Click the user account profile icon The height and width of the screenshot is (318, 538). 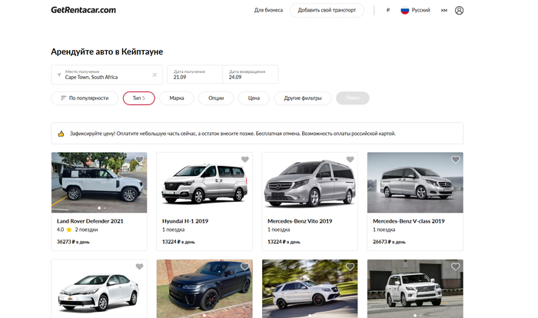pos(460,11)
